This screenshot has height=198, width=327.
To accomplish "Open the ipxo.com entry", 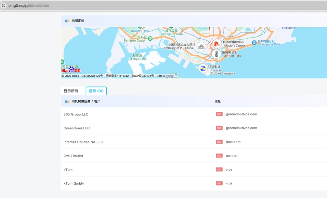I will 233,142.
